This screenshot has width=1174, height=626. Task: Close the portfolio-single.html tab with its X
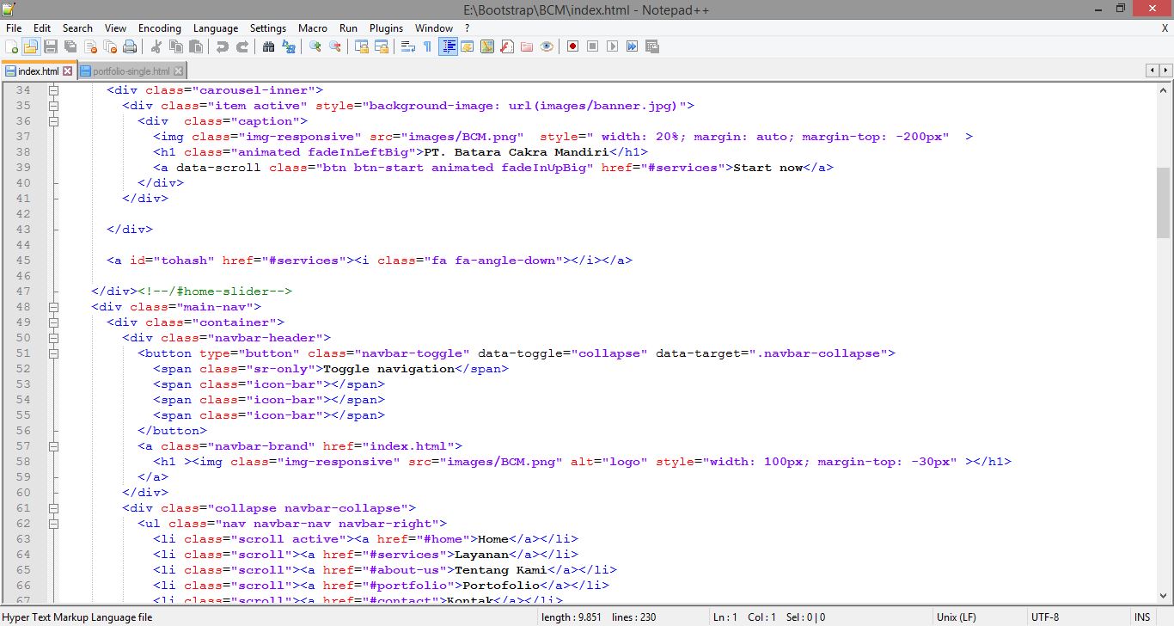(178, 71)
